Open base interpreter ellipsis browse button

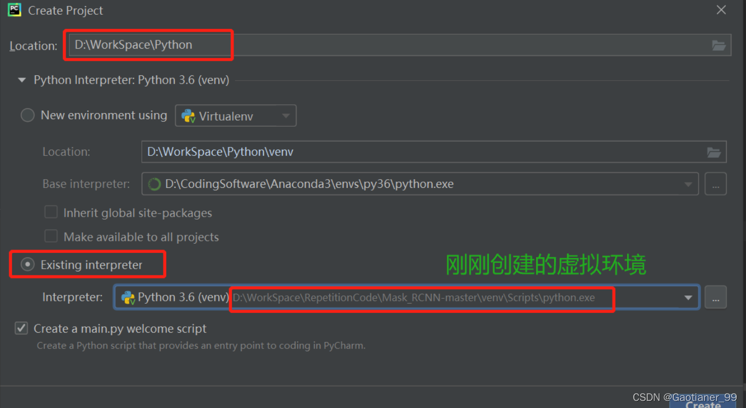715,184
